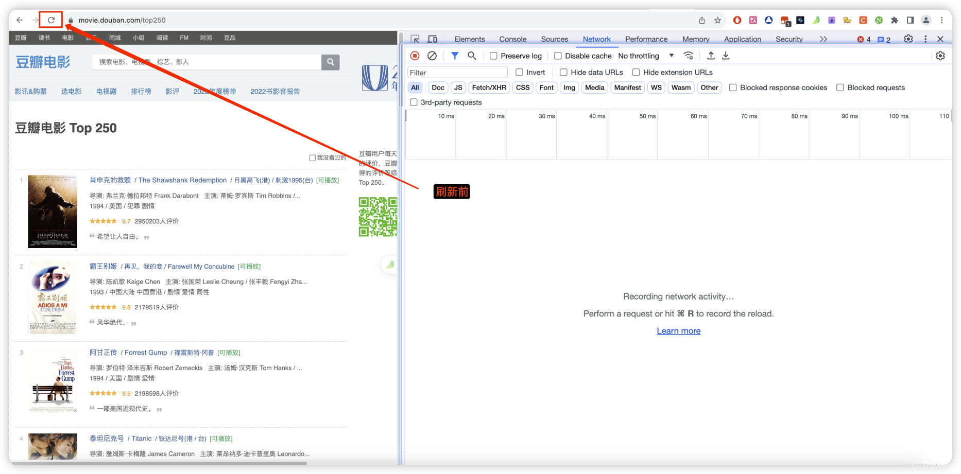The height and width of the screenshot is (474, 961).
Task: Open the 排行榜 navigation link
Action: tap(141, 91)
